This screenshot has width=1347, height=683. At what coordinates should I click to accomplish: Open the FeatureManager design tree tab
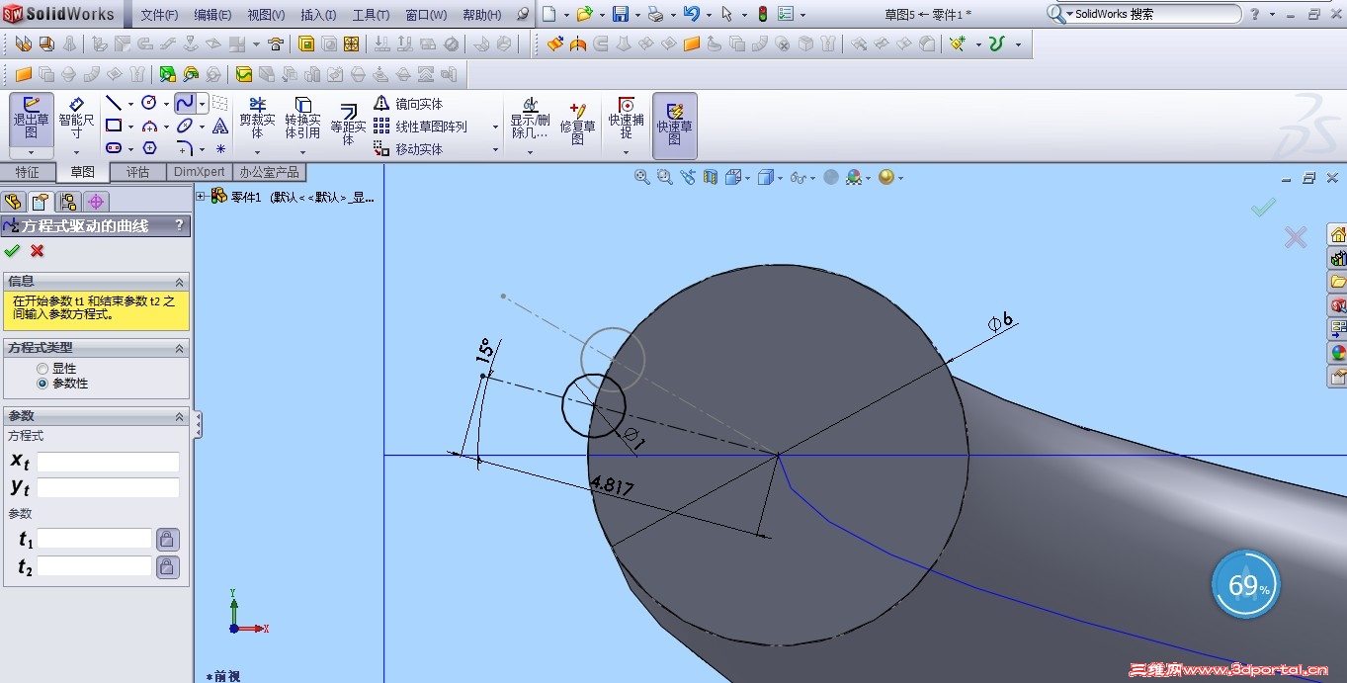(x=13, y=202)
